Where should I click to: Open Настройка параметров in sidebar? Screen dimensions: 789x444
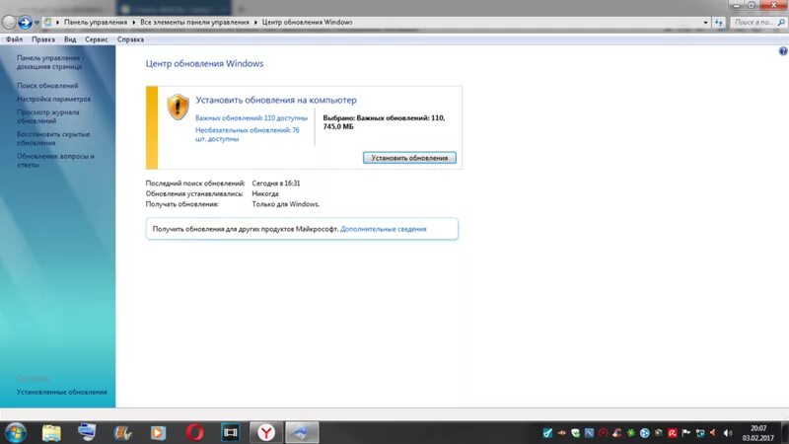[x=54, y=100]
